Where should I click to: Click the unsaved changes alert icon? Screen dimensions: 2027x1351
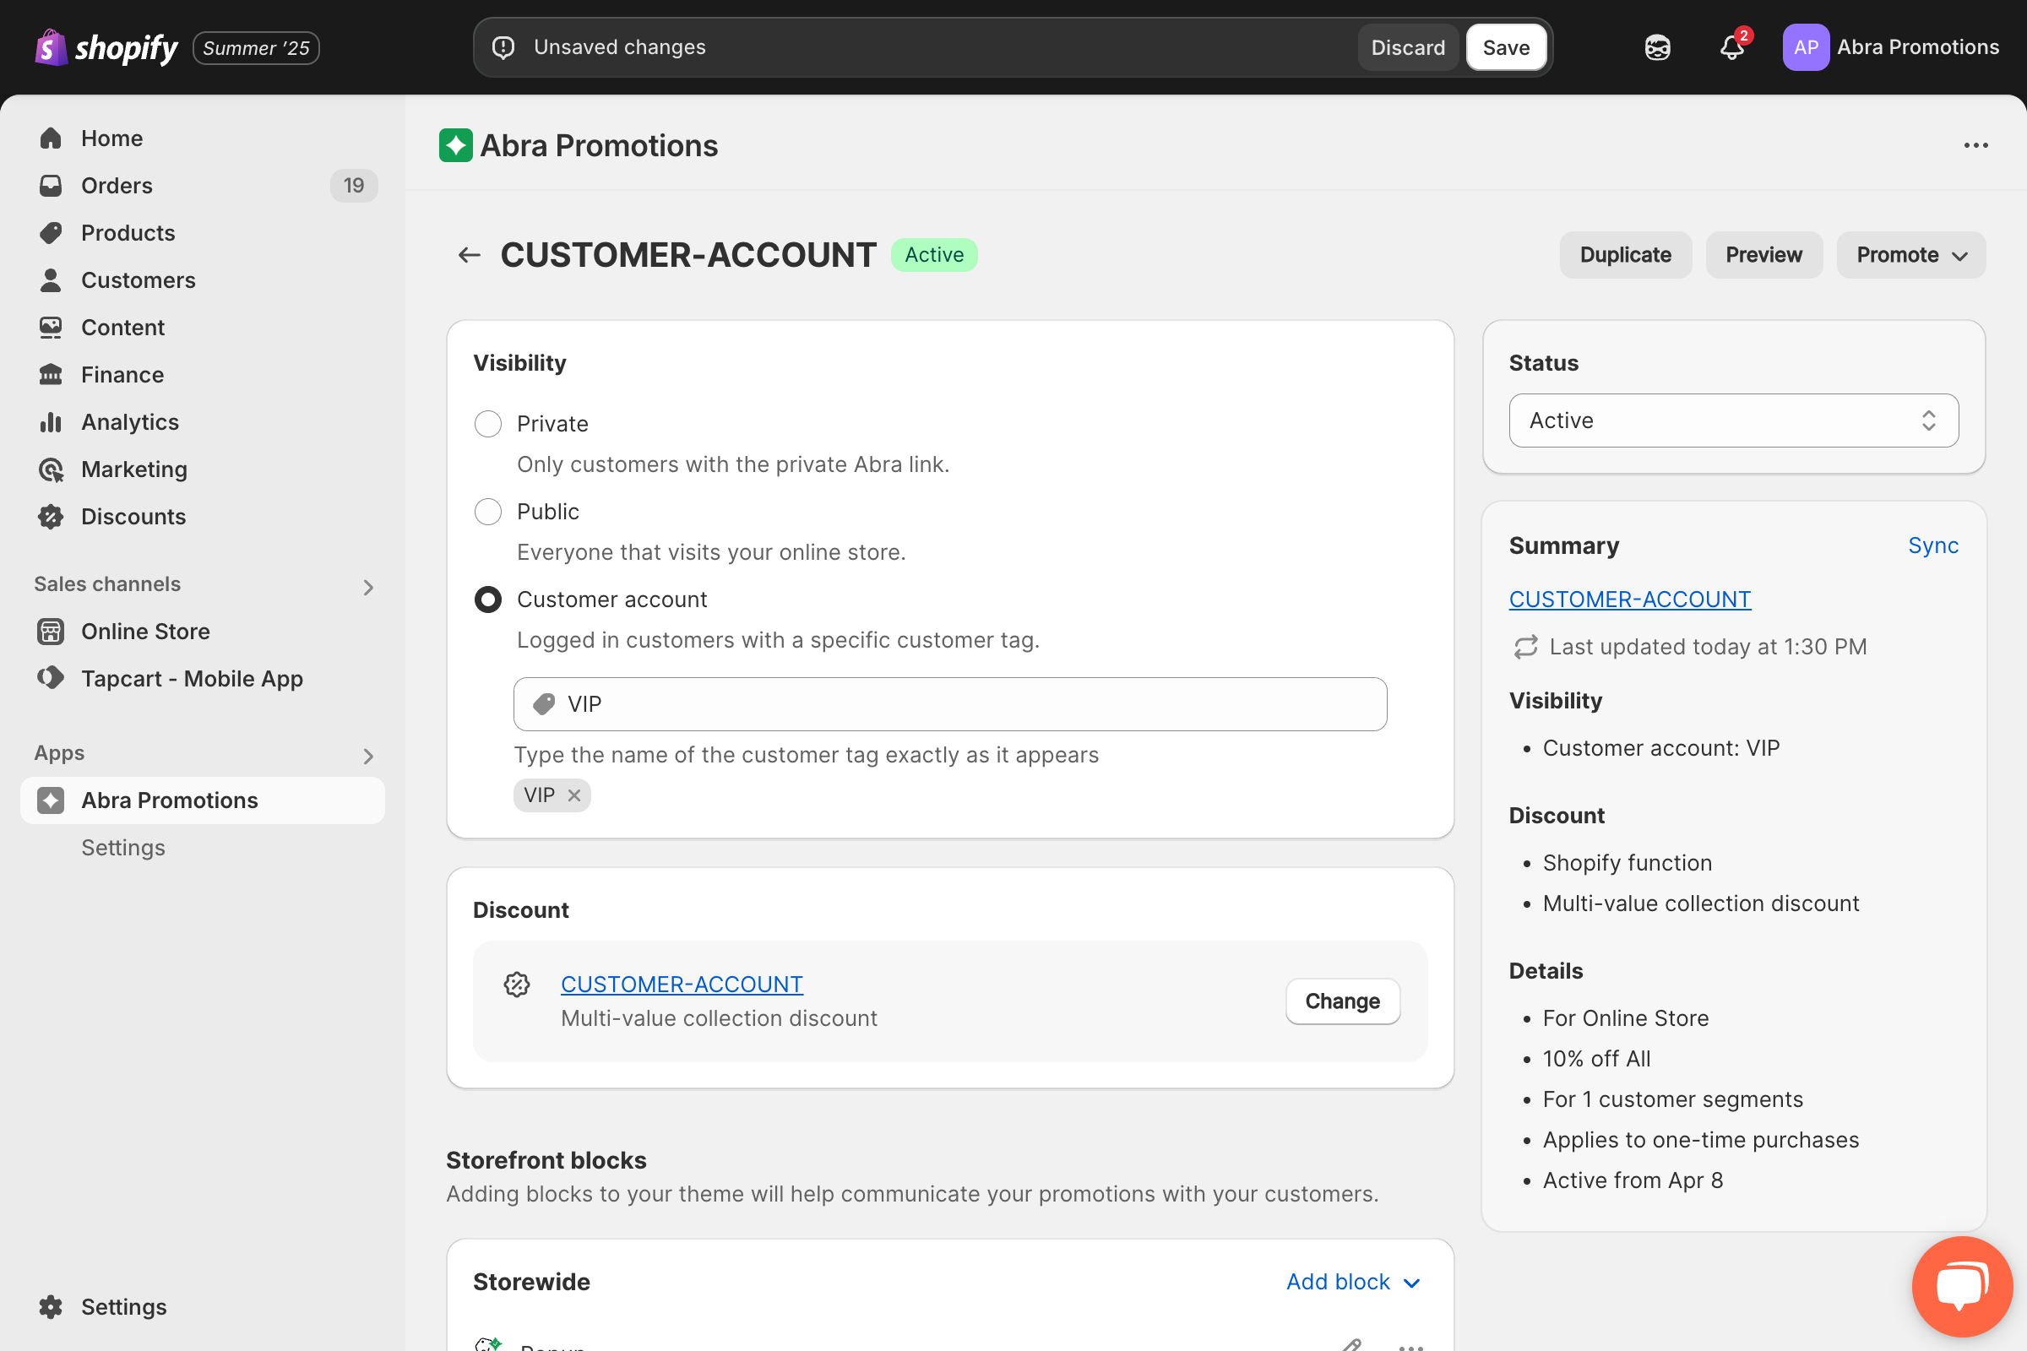[503, 47]
